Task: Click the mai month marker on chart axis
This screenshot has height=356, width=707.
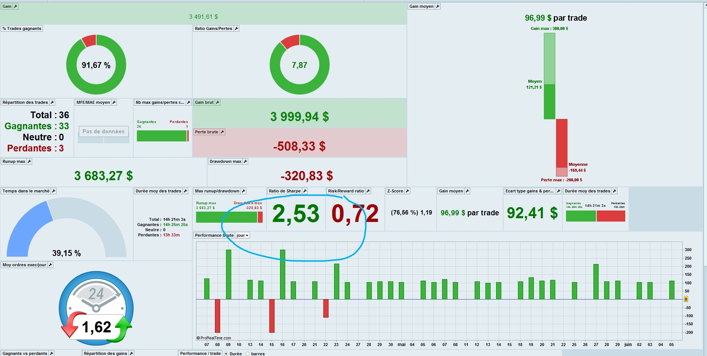Action: [401, 345]
